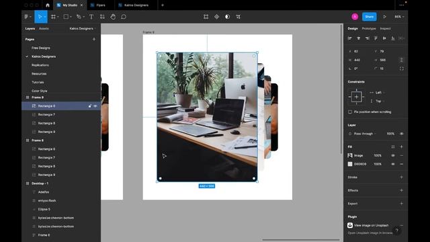Select the Text tool
430x242 pixels.
coord(91,17)
